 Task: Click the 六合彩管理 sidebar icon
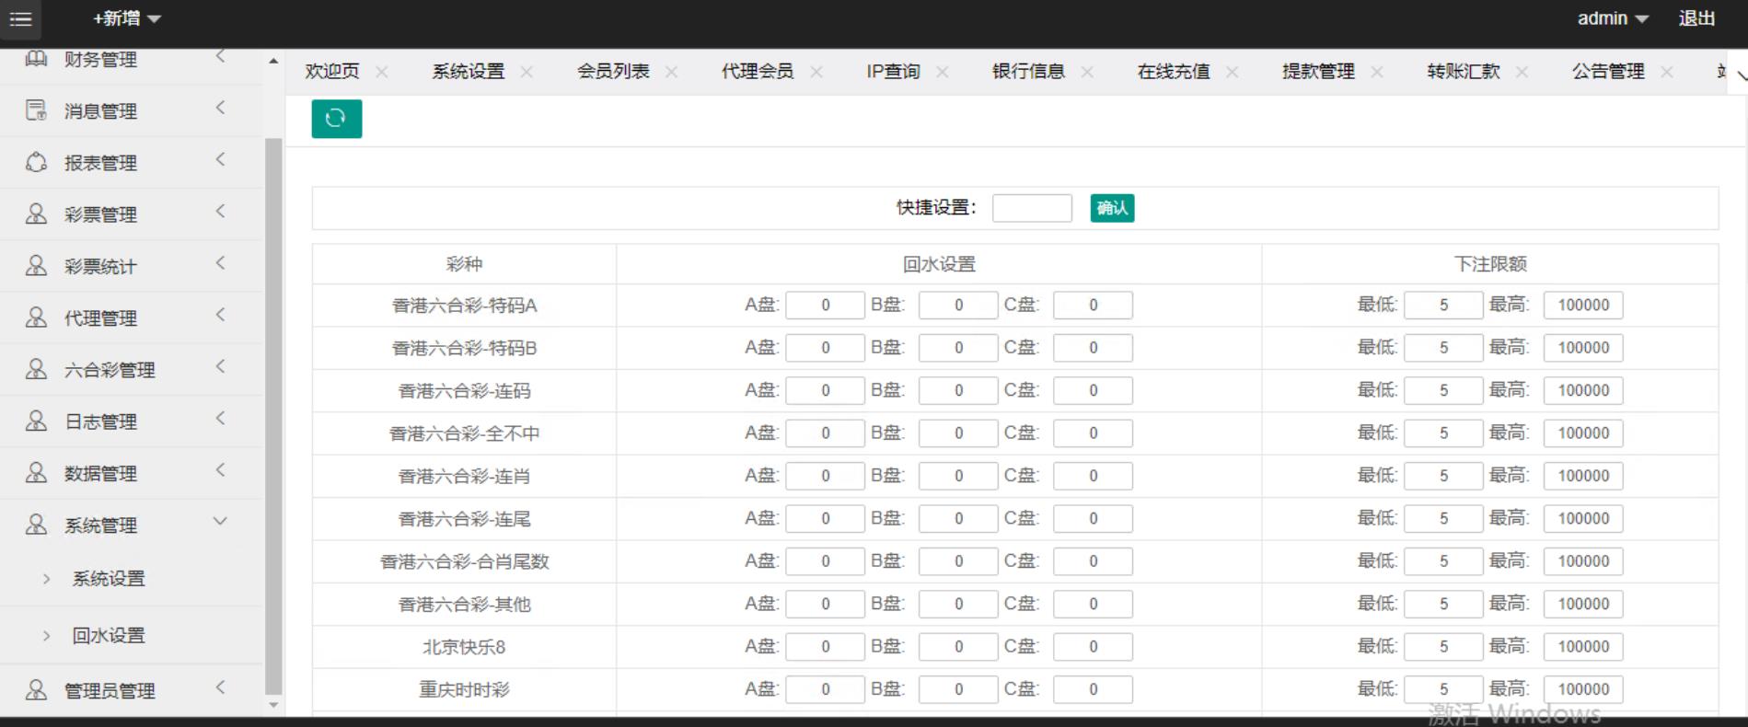click(x=36, y=369)
